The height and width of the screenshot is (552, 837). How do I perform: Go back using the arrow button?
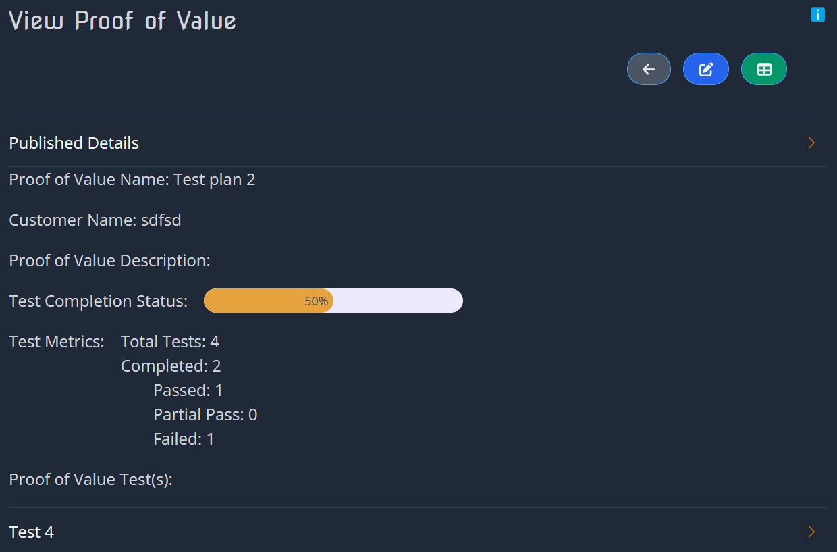[x=649, y=69]
